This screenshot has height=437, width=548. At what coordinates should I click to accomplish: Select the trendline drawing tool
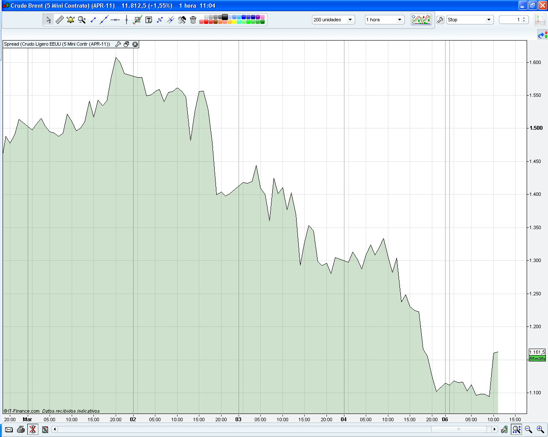coord(104,19)
